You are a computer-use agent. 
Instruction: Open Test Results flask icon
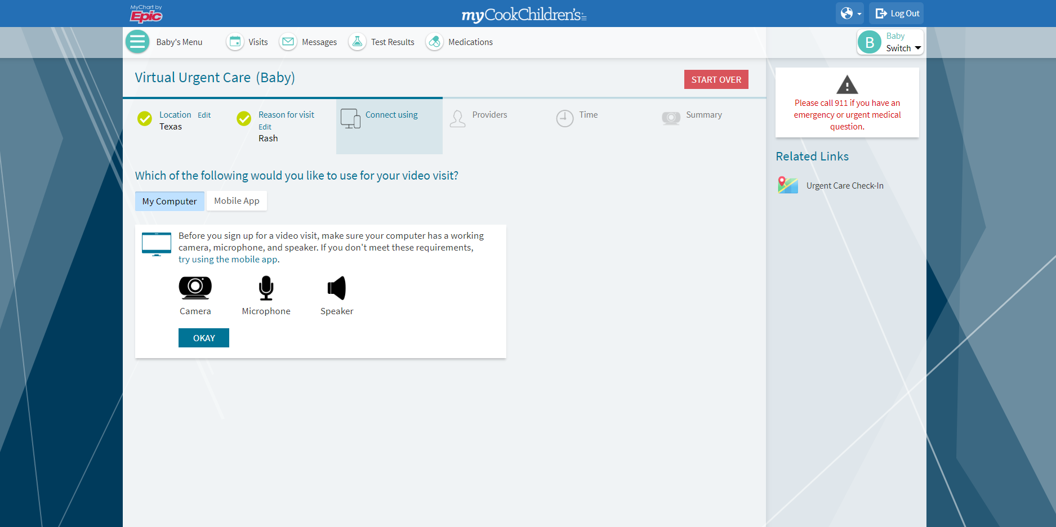pos(357,42)
